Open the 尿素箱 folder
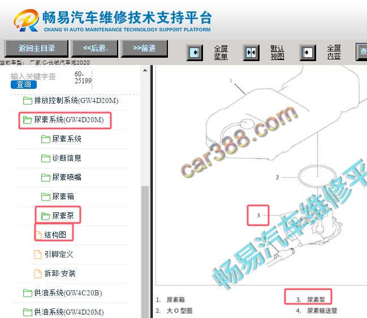367x318 pixels. coord(63,197)
